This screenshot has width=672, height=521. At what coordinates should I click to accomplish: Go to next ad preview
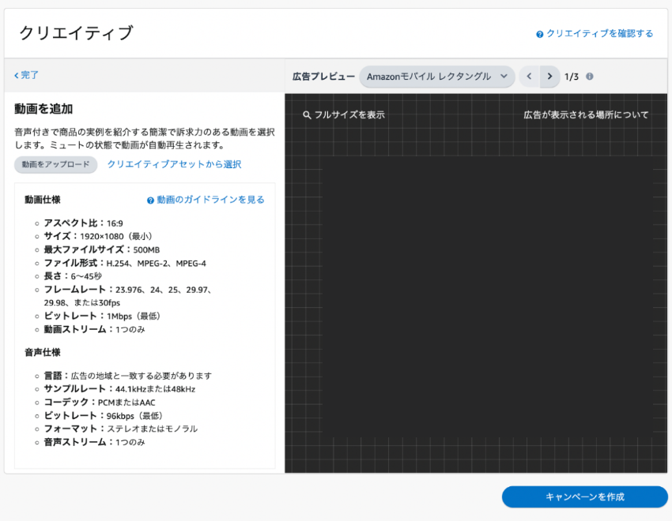coord(550,77)
